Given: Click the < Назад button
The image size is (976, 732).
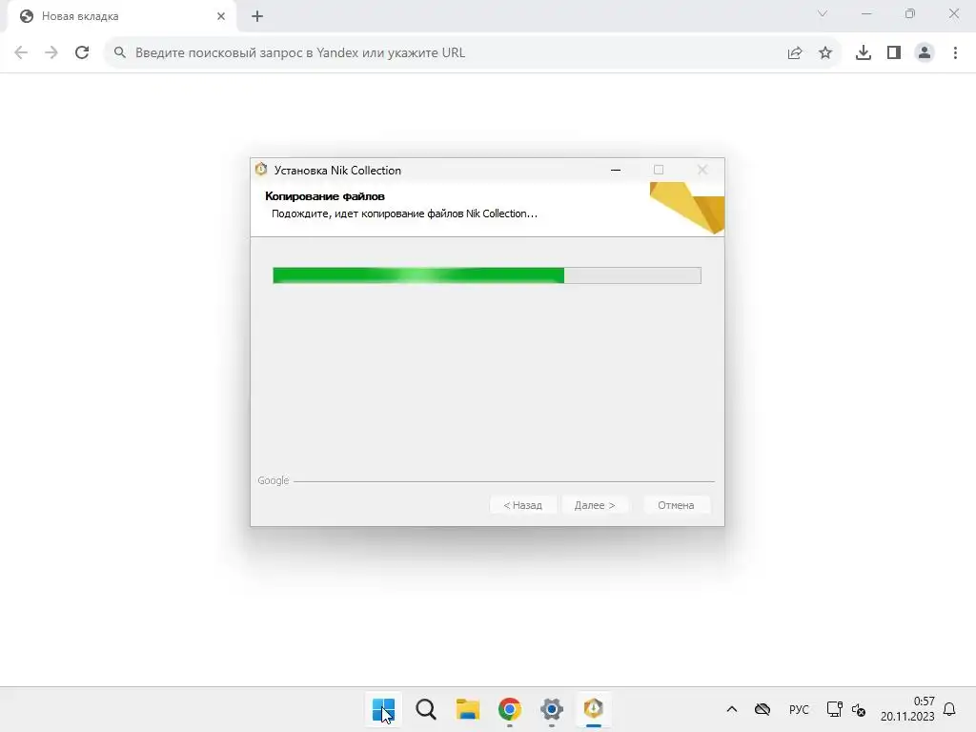Looking at the screenshot, I should click(x=523, y=505).
